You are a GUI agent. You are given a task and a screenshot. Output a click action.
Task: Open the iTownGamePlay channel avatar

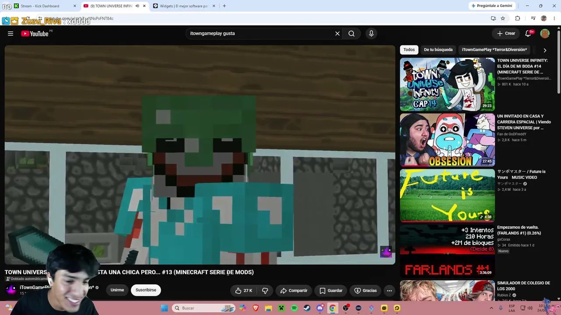[x=11, y=290]
